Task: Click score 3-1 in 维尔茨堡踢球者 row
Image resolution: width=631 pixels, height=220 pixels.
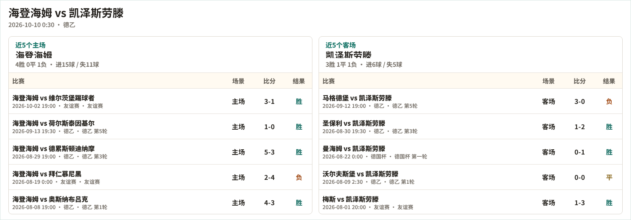Action: [x=269, y=101]
